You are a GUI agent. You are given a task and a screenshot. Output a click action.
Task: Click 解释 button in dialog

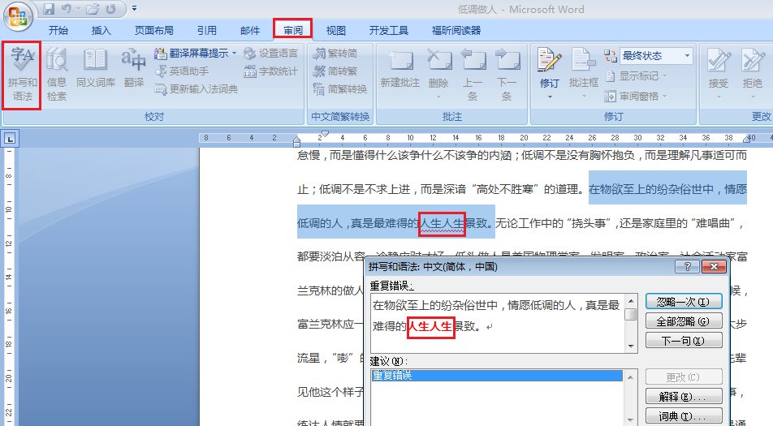point(684,396)
